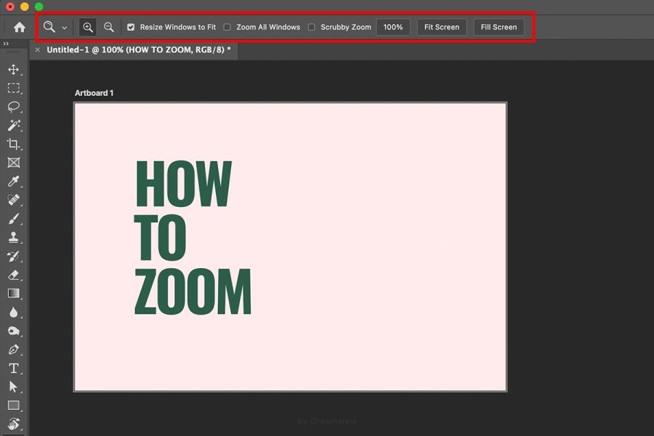Image resolution: width=654 pixels, height=436 pixels.
Task: Click the Home screen icon
Action: (x=18, y=27)
